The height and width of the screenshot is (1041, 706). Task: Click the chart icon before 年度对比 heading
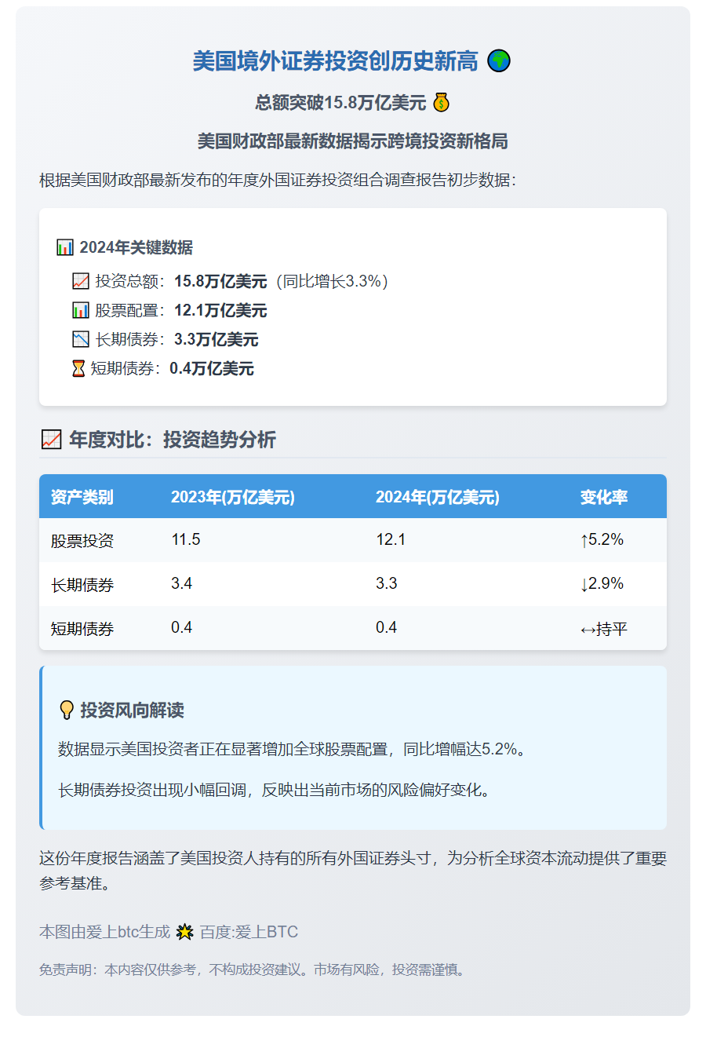52,440
